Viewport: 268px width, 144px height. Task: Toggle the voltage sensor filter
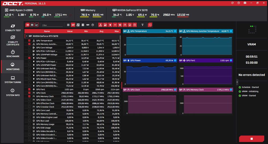tap(105, 25)
